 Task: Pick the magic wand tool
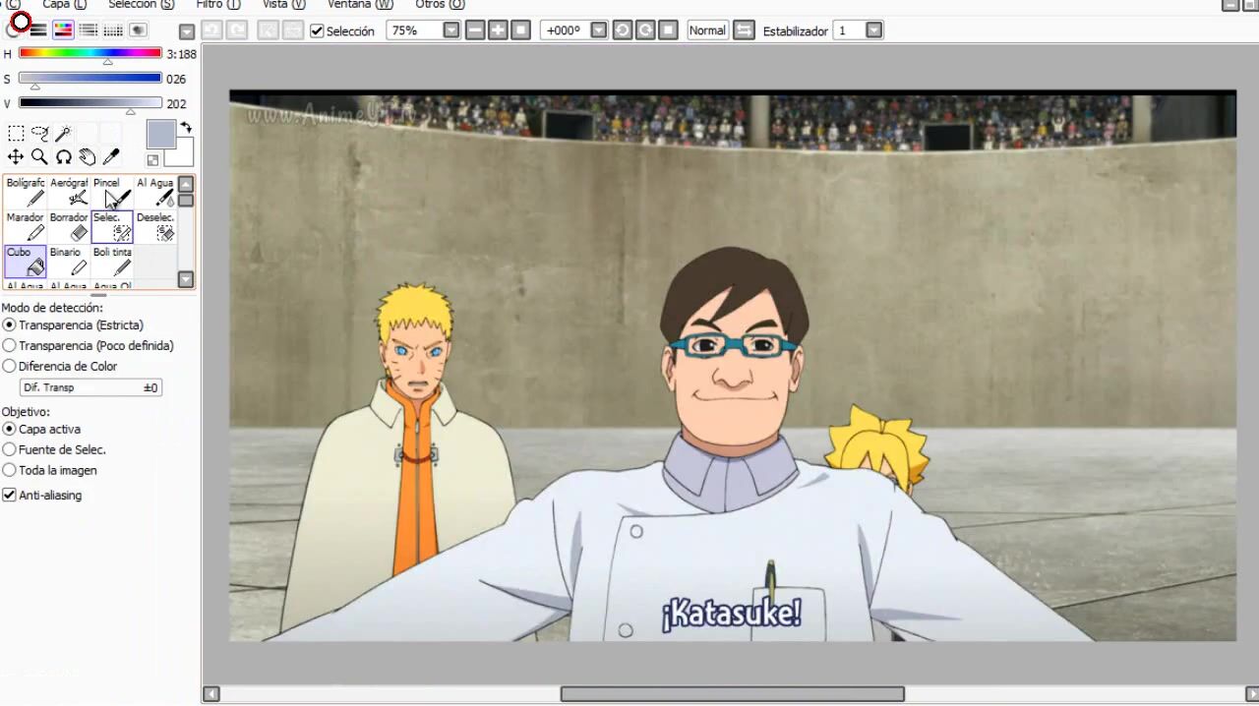(x=63, y=134)
